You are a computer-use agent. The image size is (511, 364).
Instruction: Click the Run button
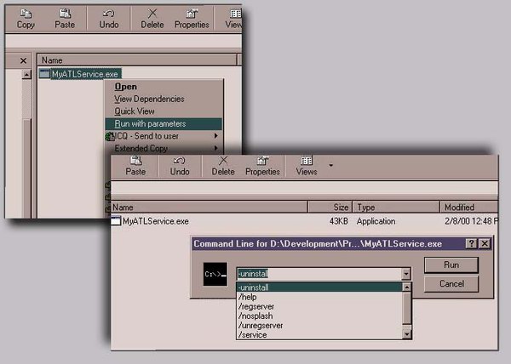click(x=451, y=265)
